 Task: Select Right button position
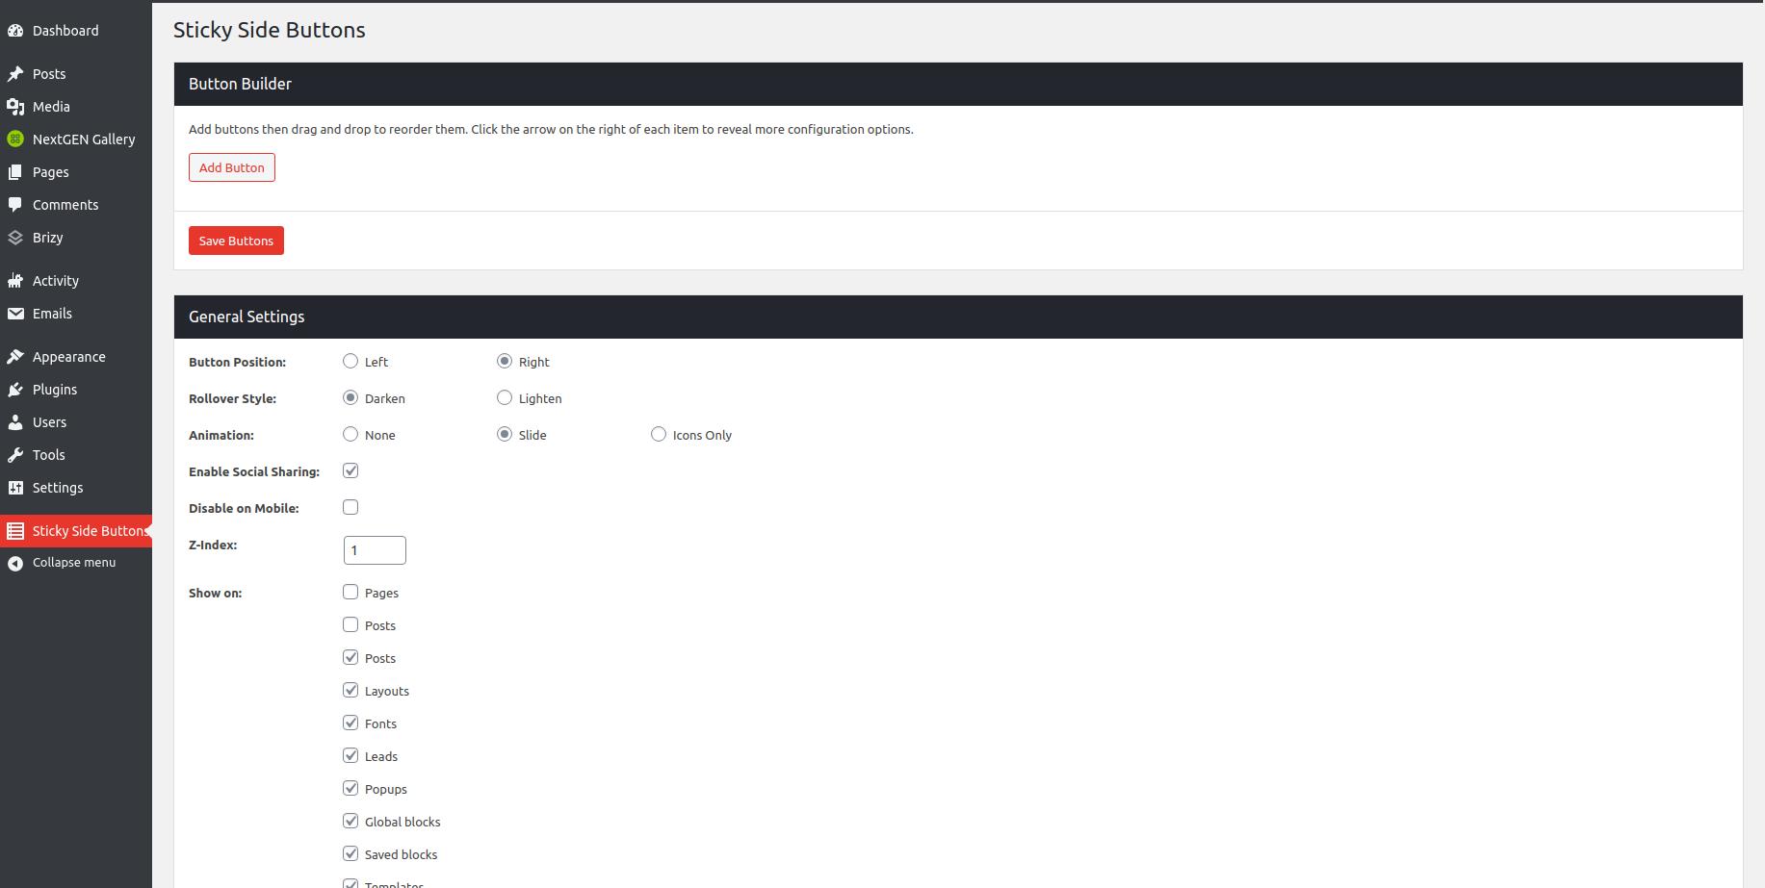pyautogui.click(x=505, y=361)
